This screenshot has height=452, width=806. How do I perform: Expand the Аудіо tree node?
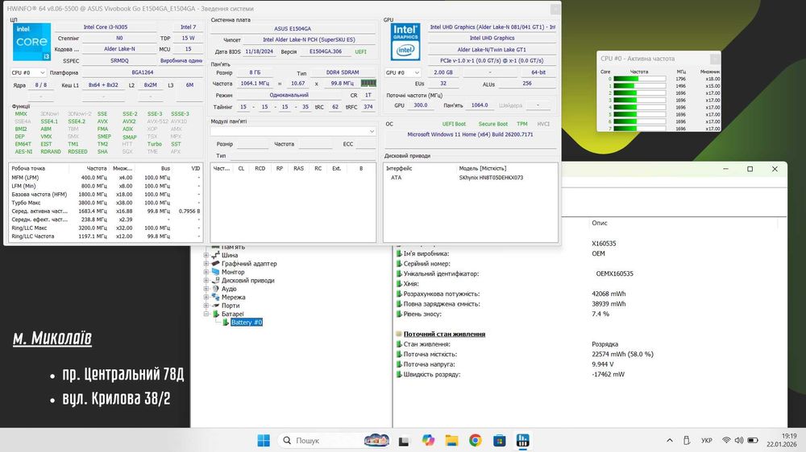[206, 289]
